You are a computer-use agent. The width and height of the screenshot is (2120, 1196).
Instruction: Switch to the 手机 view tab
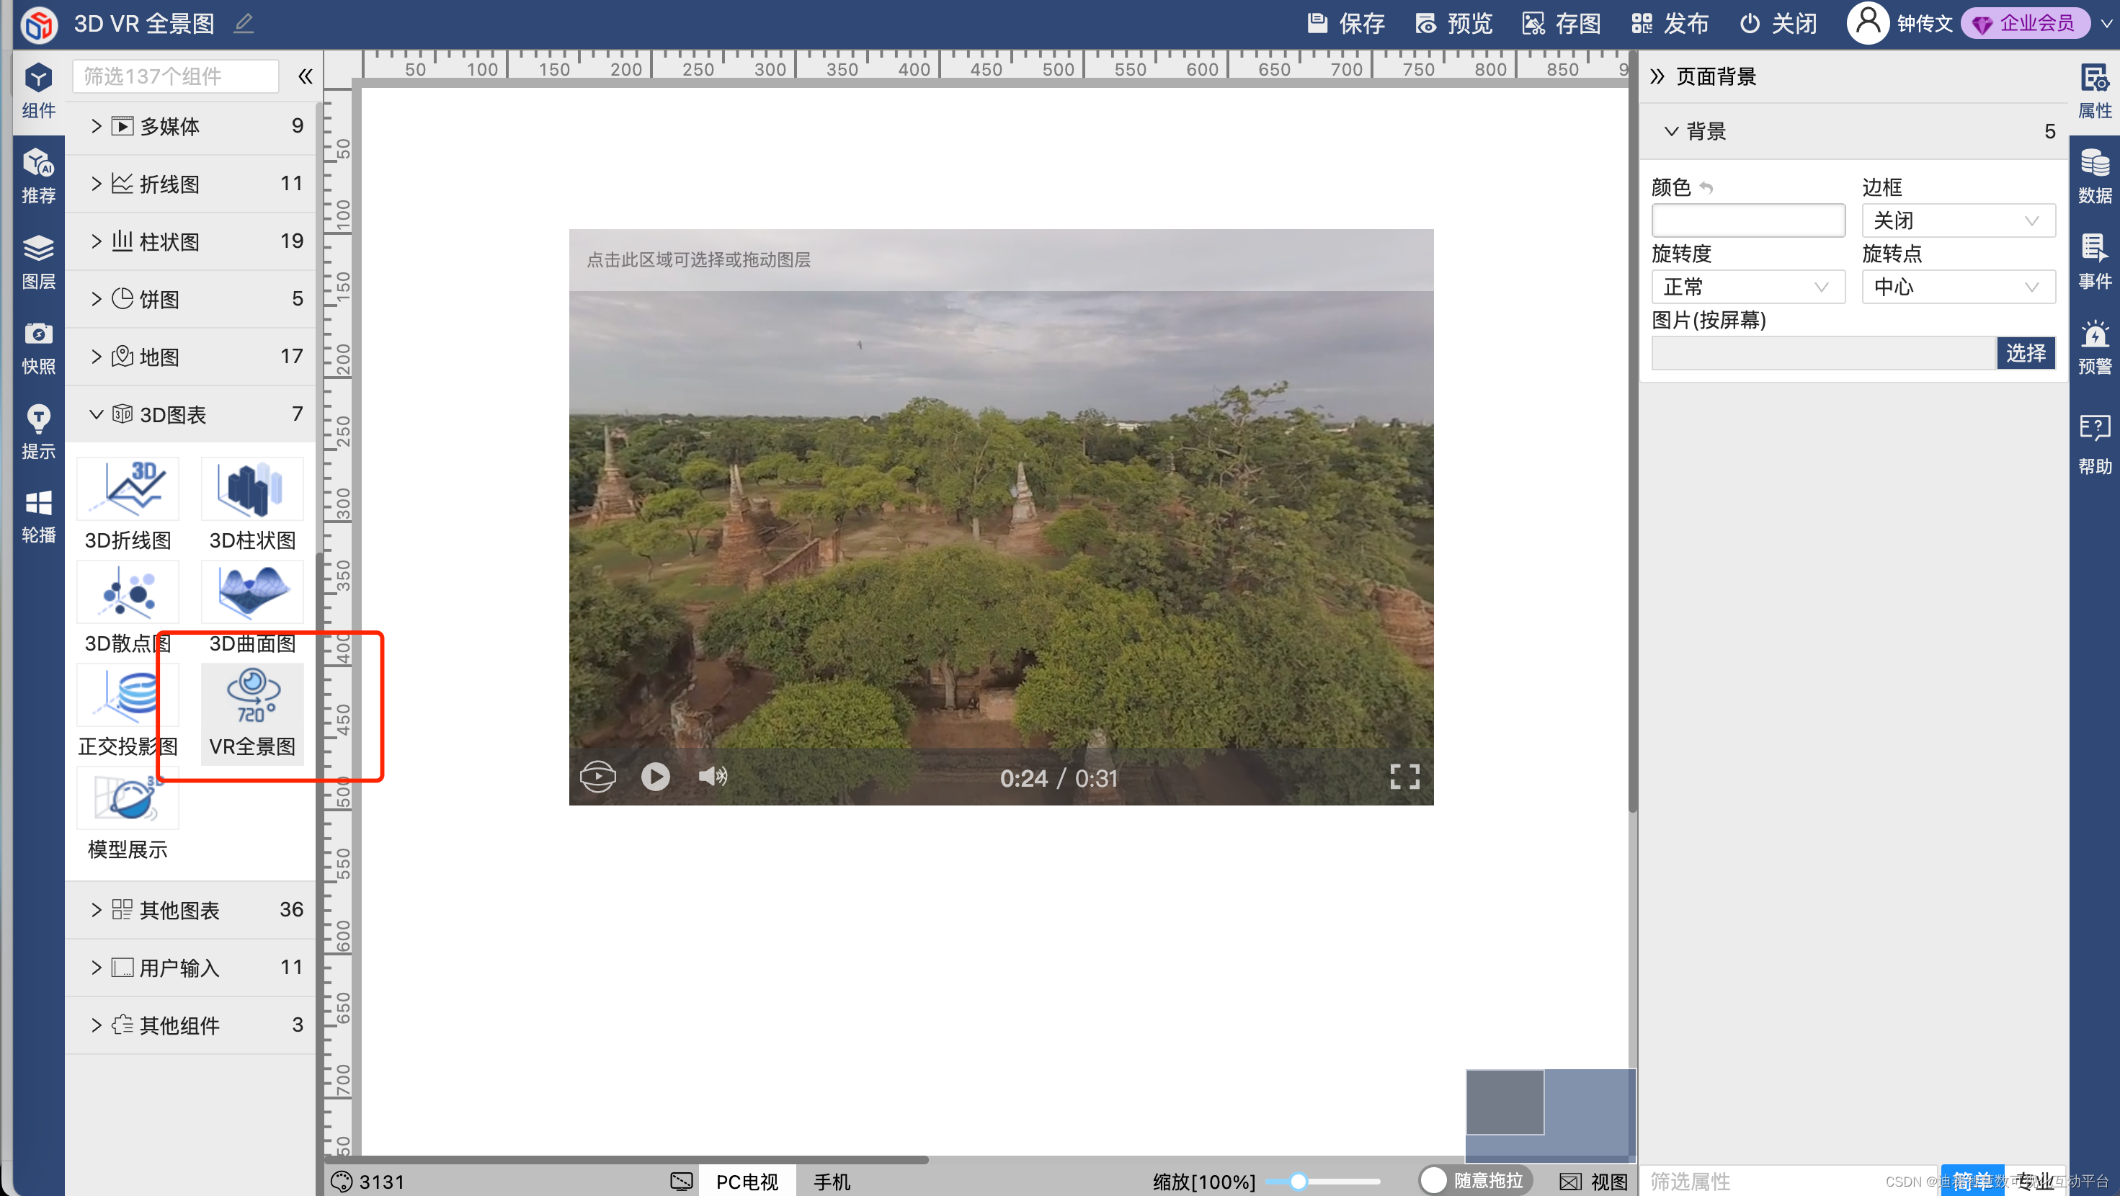click(832, 1181)
